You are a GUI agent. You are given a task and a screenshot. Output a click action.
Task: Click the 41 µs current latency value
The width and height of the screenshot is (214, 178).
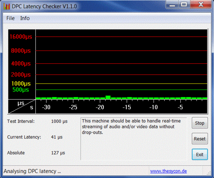57,137
